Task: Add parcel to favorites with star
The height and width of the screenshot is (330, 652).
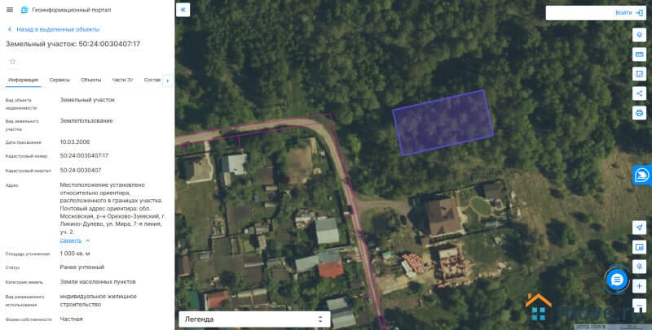Action: [12, 61]
